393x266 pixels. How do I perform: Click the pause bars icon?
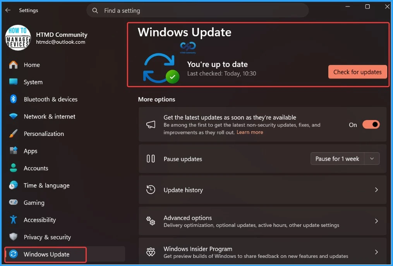coord(151,159)
